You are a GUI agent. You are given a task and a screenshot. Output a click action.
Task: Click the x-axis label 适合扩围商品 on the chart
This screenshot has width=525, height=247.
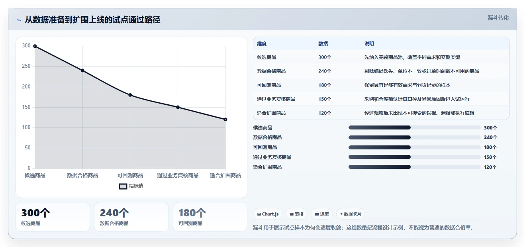pos(225,175)
